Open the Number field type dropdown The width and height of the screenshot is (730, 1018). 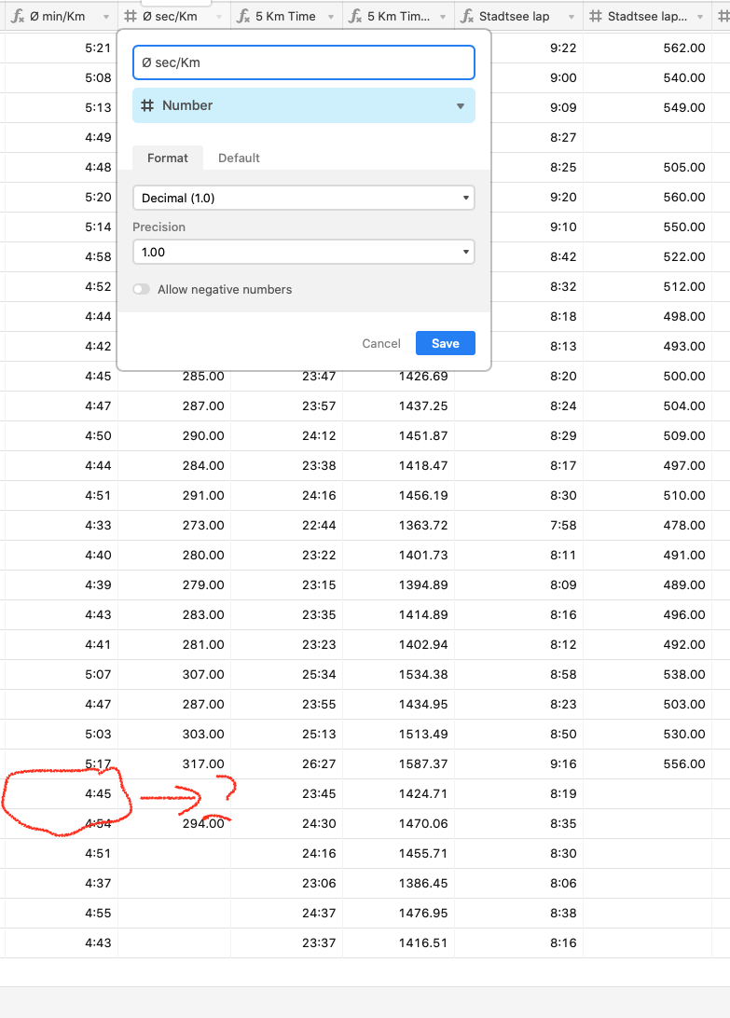click(304, 105)
